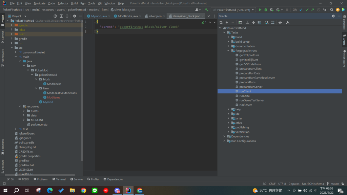Viewport: 347px width, 195px height.
Task: Expand the META-INF folder
Action: 24,120
